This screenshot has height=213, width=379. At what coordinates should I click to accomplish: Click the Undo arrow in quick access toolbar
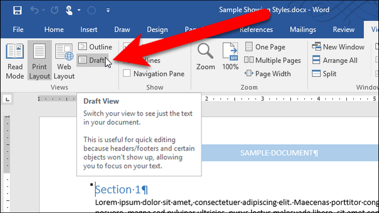coord(34,10)
